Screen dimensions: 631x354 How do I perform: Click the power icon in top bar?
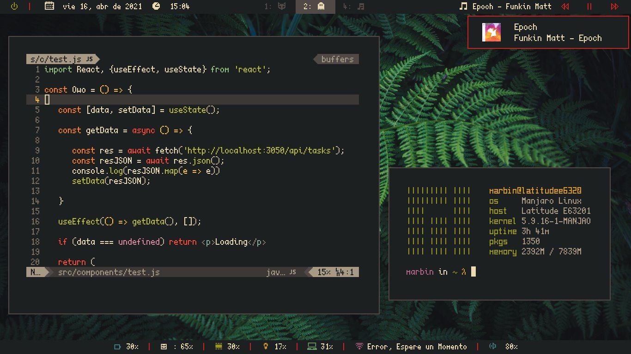(x=14, y=6)
